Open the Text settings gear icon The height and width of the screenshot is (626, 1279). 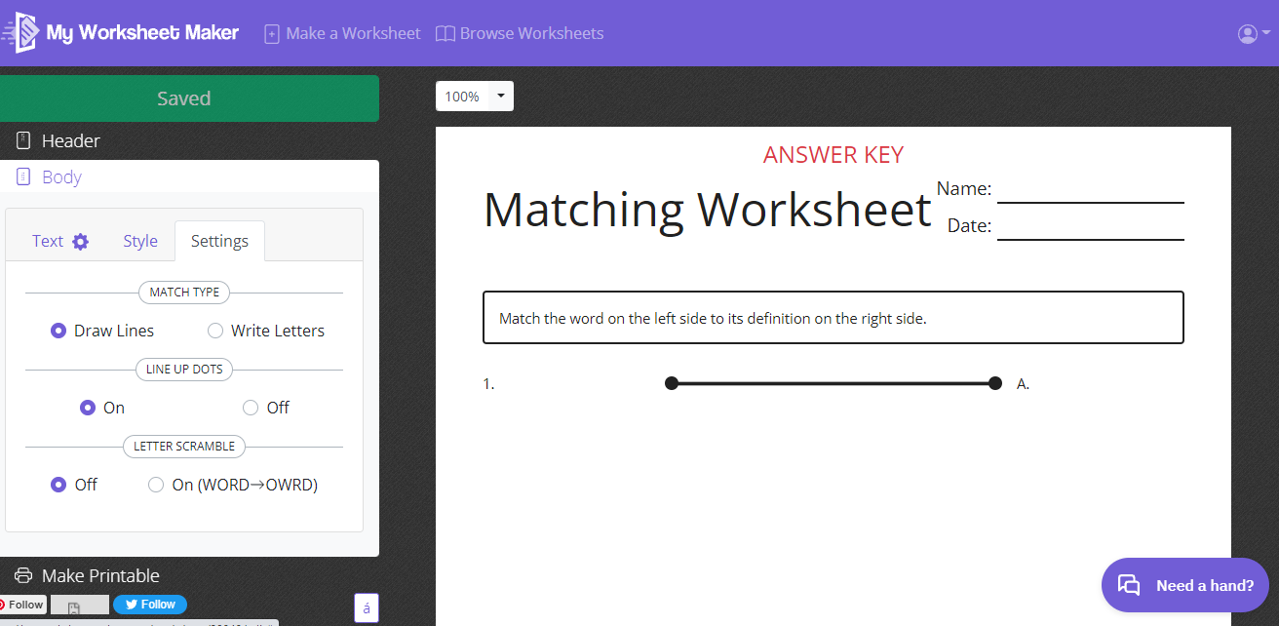coord(83,240)
